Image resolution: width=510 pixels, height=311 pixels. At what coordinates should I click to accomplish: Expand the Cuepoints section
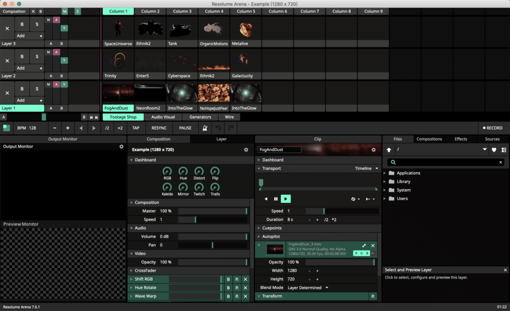point(259,228)
